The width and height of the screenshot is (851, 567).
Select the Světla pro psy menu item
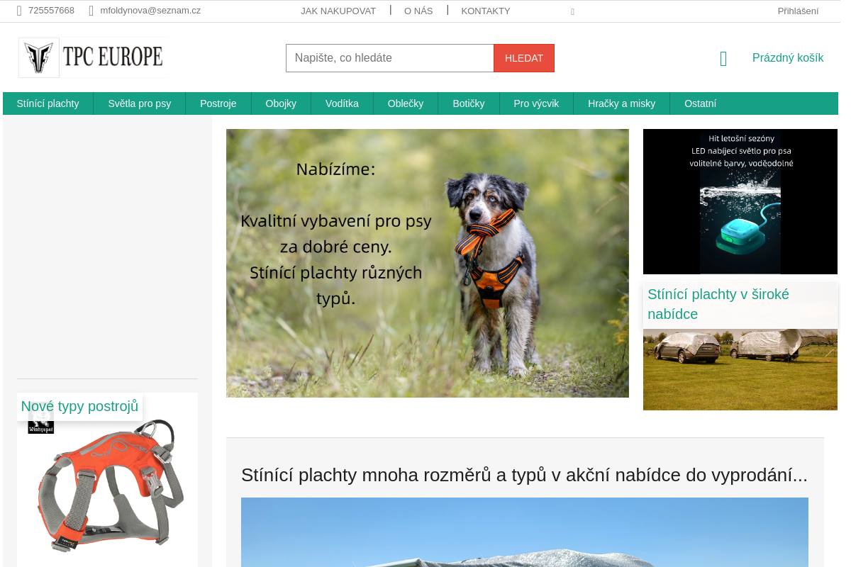(x=140, y=103)
